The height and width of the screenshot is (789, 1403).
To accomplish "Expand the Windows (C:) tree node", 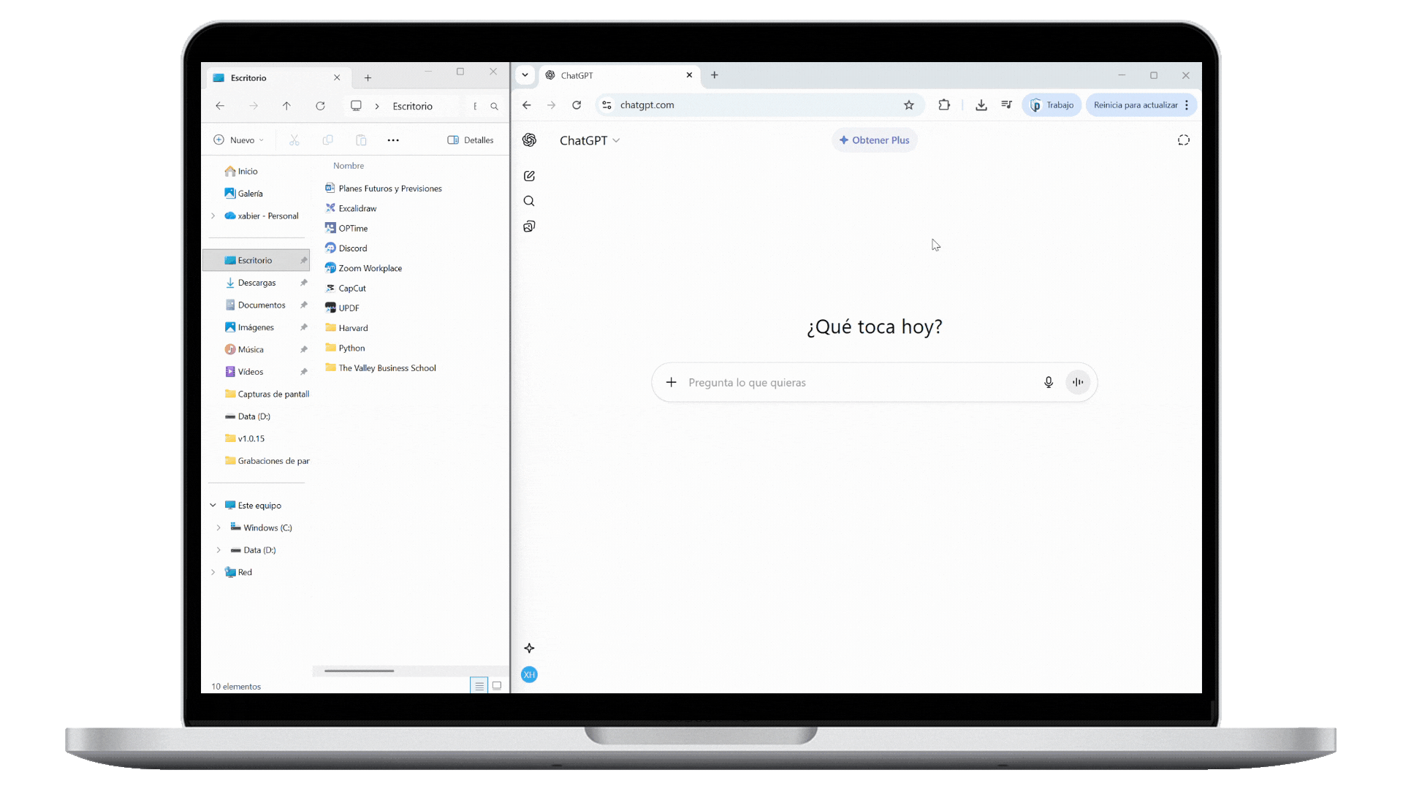I will point(218,527).
